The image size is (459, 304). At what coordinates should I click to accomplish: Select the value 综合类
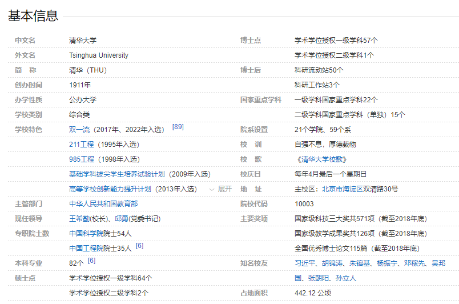coord(79,115)
